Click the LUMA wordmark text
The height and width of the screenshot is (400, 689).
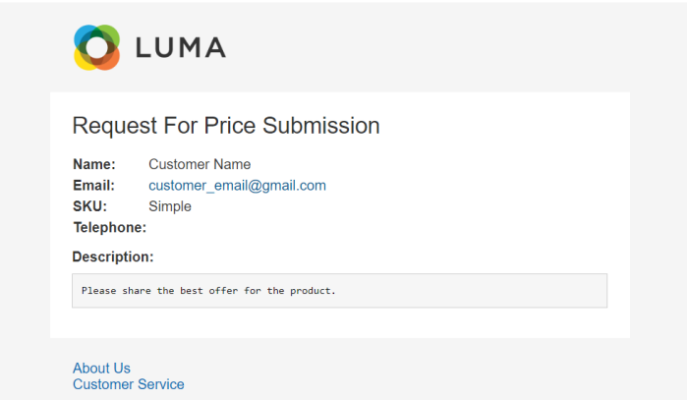pyautogui.click(x=180, y=48)
